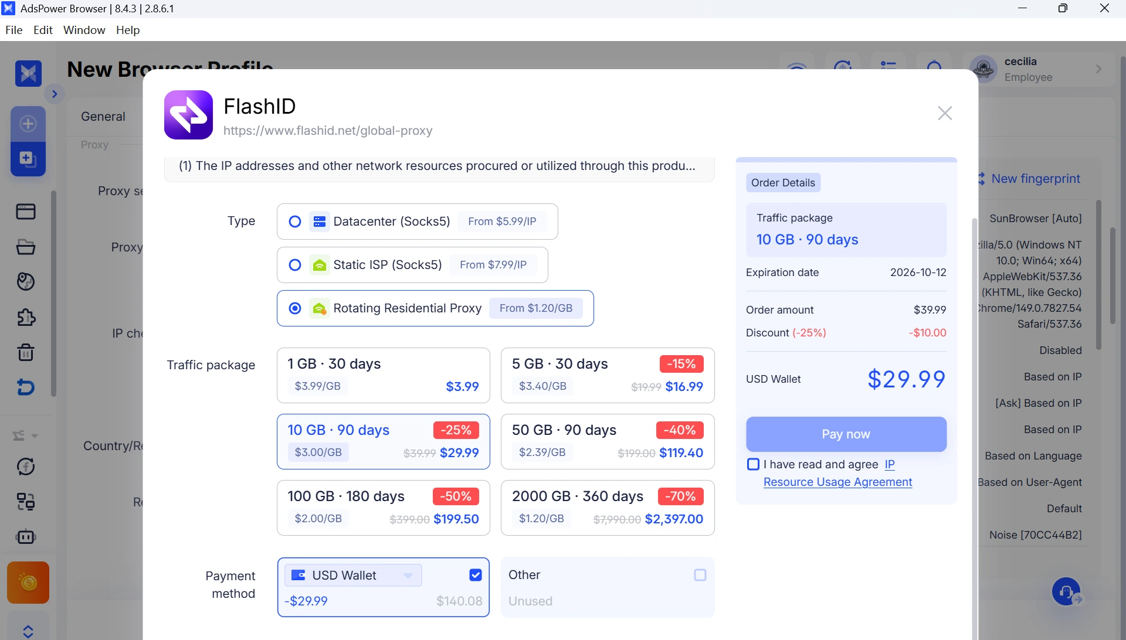Open the Window menu
Image resolution: width=1126 pixels, height=640 pixels.
(x=84, y=30)
